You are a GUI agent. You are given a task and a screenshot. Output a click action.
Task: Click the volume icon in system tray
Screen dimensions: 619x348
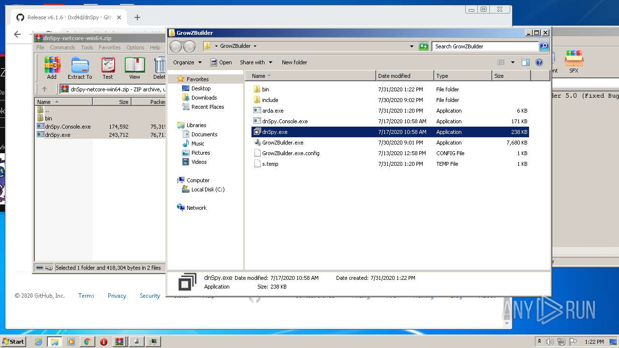550,342
